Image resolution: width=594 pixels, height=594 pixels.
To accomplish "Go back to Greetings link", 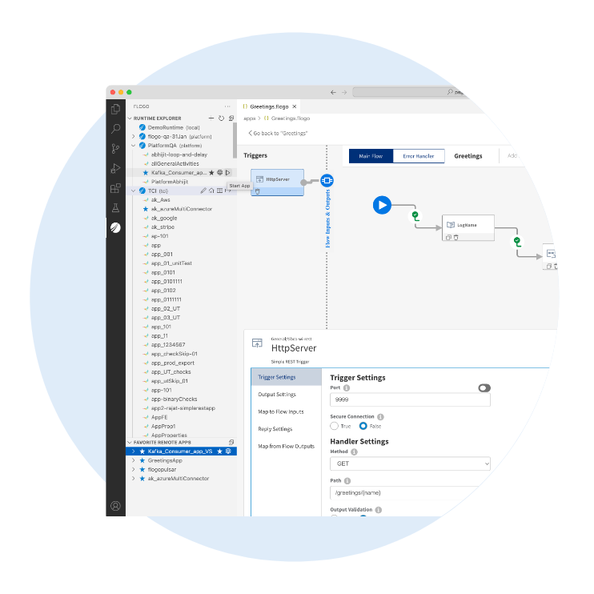I will (x=279, y=133).
